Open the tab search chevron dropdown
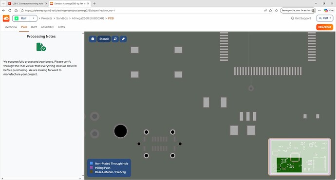This screenshot has height=180, width=336. pyautogui.click(x=3, y=3)
